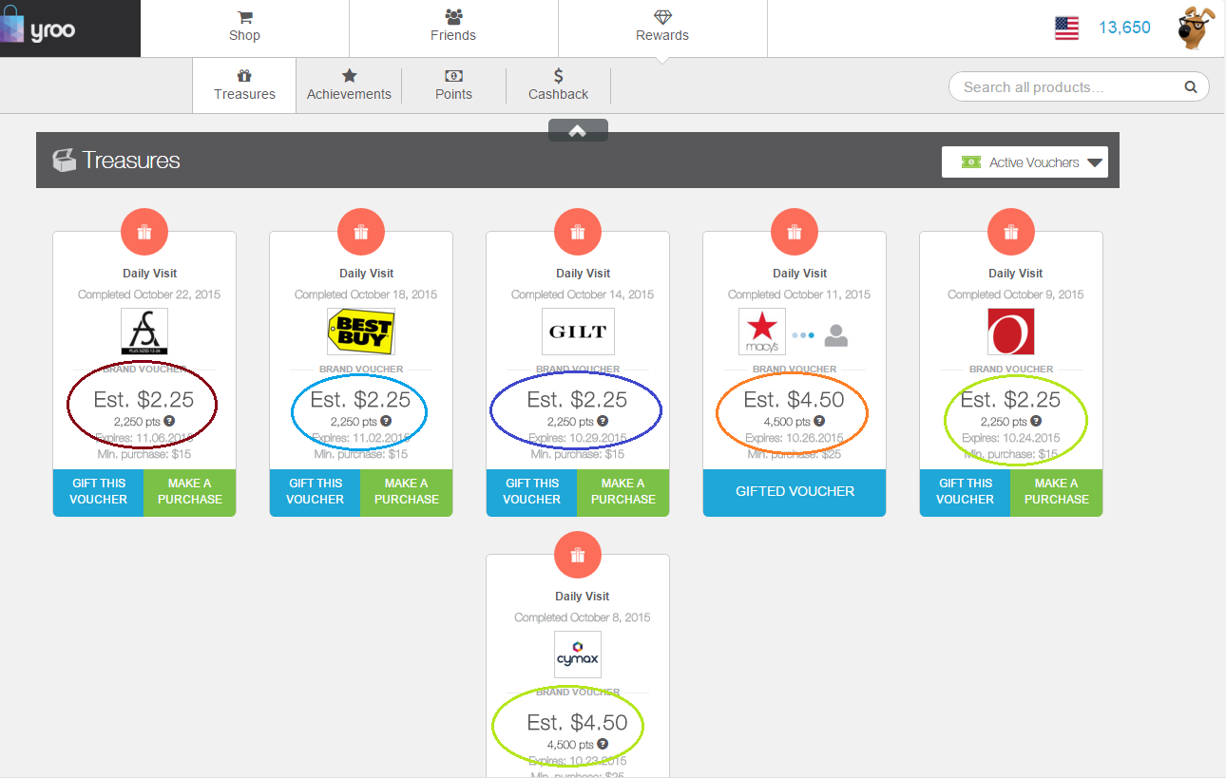This screenshot has width=1226, height=778.
Task: Open the dog avatar profile
Action: (x=1197, y=28)
